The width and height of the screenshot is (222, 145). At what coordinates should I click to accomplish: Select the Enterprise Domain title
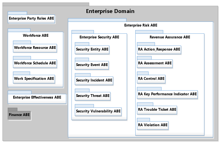click(x=110, y=11)
